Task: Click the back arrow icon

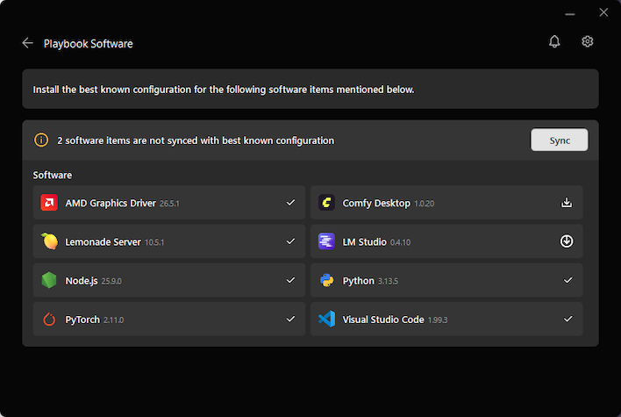Action: 28,43
